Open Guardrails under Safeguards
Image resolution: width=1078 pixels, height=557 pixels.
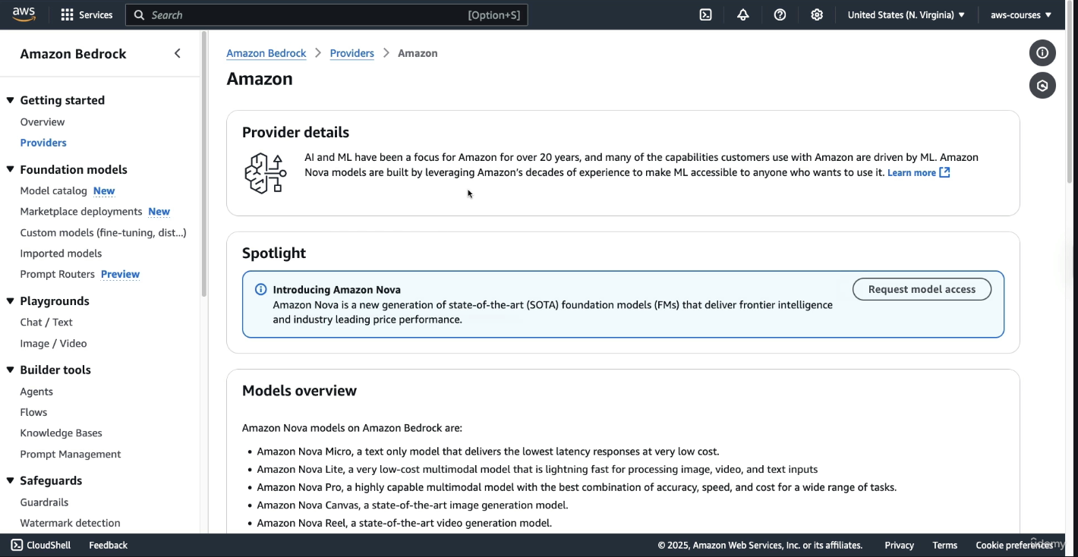[x=44, y=502]
